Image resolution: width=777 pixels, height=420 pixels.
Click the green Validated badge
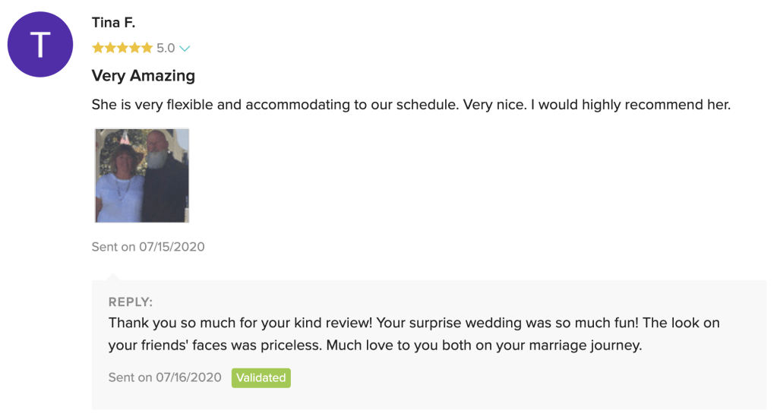tap(261, 377)
